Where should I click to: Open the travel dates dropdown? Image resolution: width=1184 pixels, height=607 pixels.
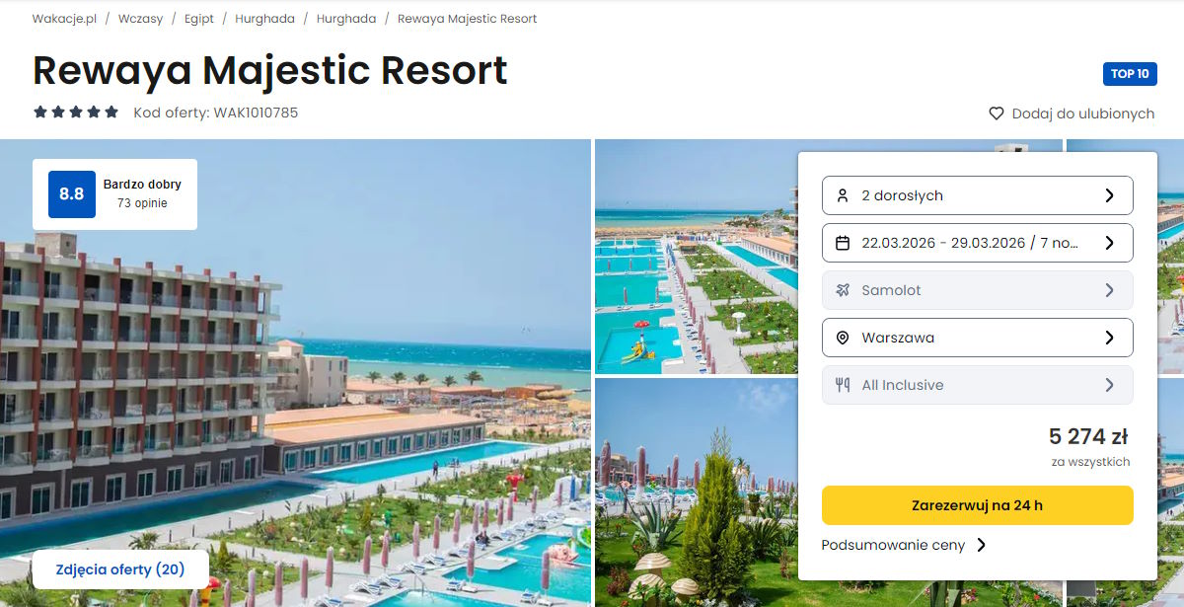pyautogui.click(x=978, y=243)
